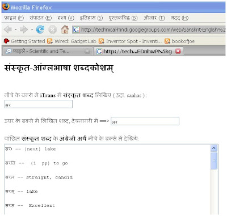Viewport: 227px width, 216px height.
Task: Click the संस्कृत-आंग्लभाषा शब्दकोशम् heading
Action: tap(59, 68)
